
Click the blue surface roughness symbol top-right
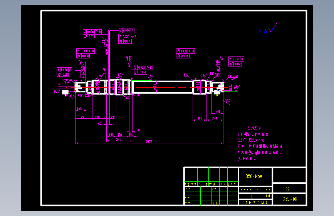pyautogui.click(x=272, y=28)
